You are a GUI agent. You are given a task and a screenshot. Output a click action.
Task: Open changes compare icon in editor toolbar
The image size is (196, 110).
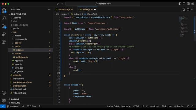tap(184, 9)
